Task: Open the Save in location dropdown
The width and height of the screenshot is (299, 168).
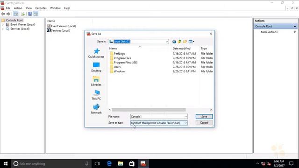Action: click(167, 42)
